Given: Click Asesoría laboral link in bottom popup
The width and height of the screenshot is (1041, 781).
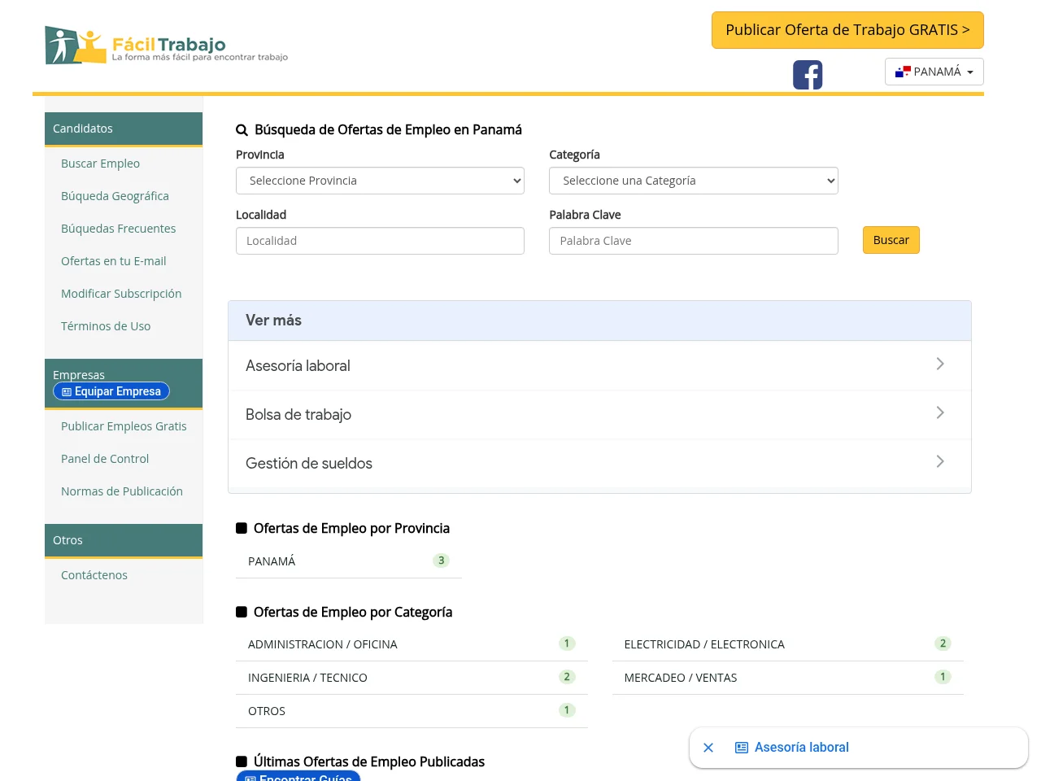Looking at the screenshot, I should tap(801, 748).
